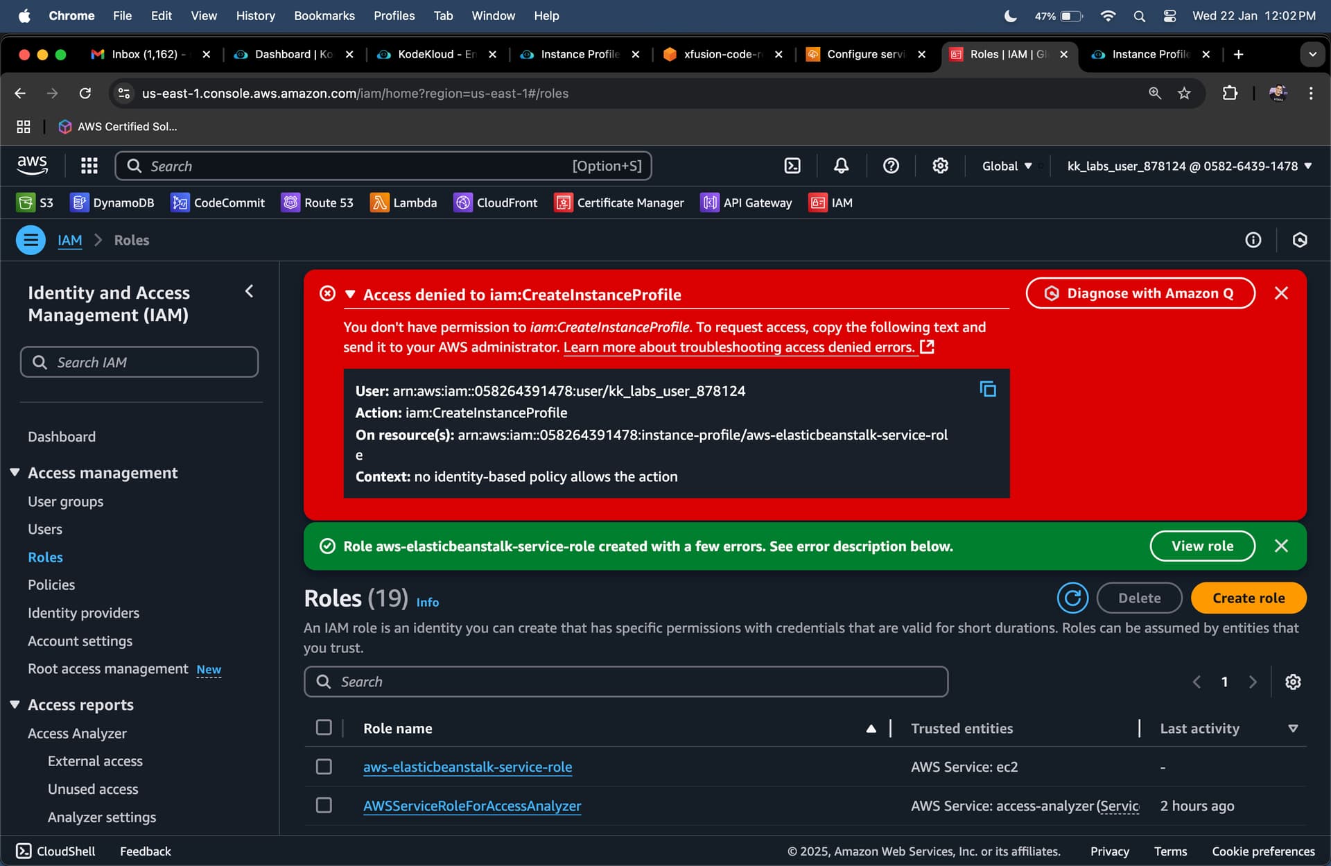Open the Bookmarks menu in menu bar
The width and height of the screenshot is (1331, 866).
(324, 15)
